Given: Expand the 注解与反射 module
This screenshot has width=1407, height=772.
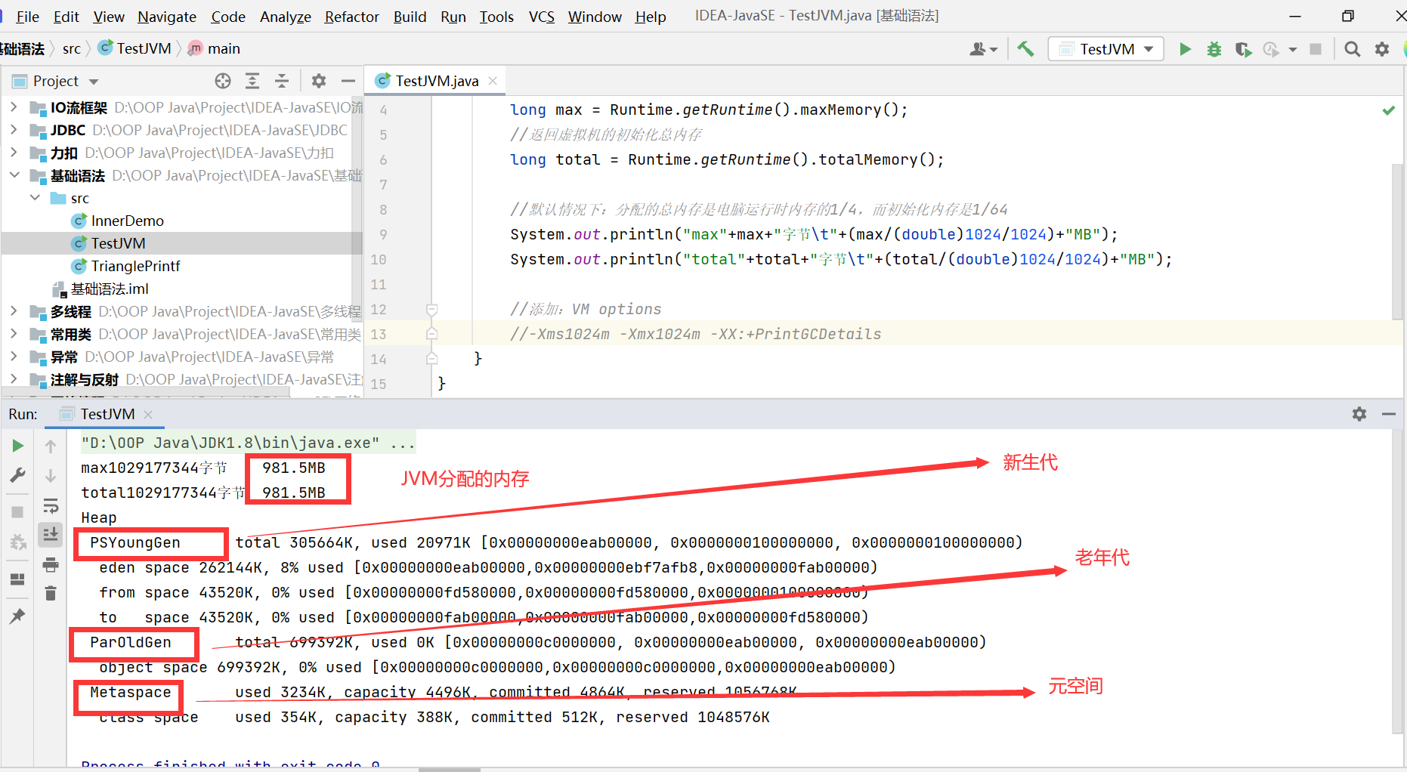Looking at the screenshot, I should [14, 379].
